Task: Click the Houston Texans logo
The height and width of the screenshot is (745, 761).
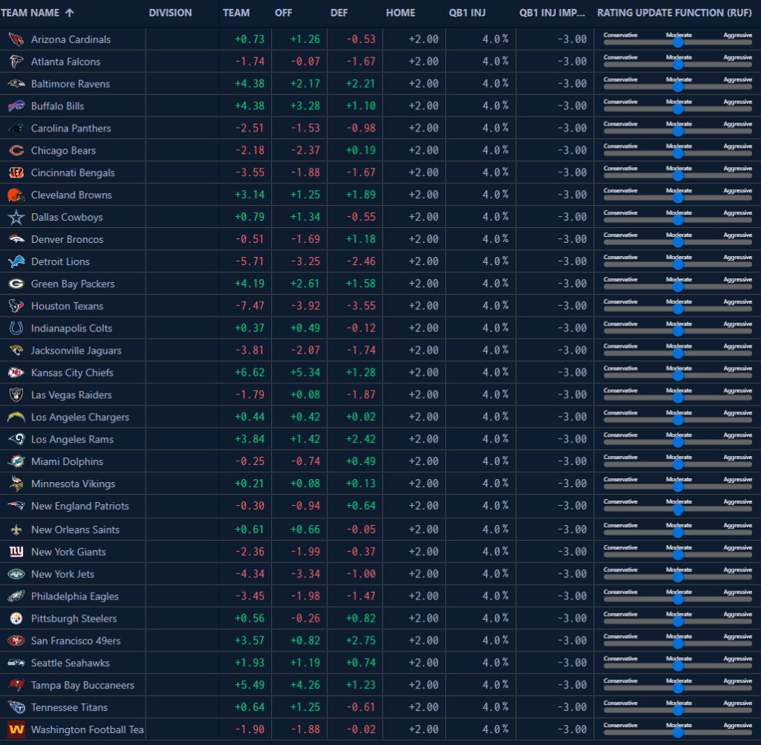Action: (x=16, y=306)
